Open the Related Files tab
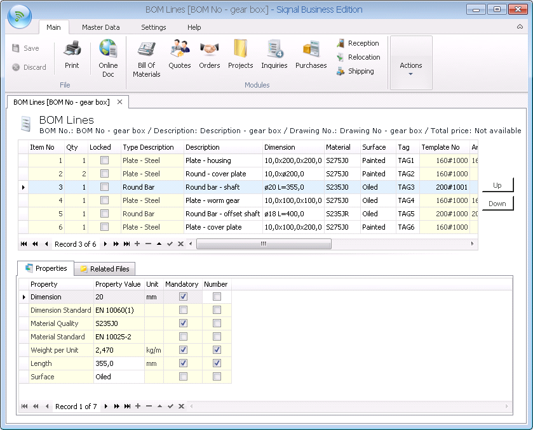The height and width of the screenshot is (430, 533). 104,269
